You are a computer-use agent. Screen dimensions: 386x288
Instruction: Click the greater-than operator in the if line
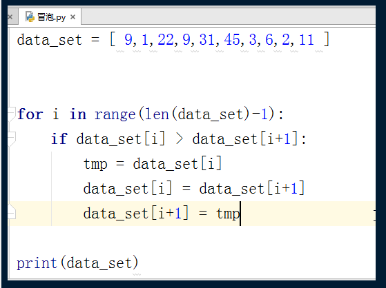[x=180, y=139]
